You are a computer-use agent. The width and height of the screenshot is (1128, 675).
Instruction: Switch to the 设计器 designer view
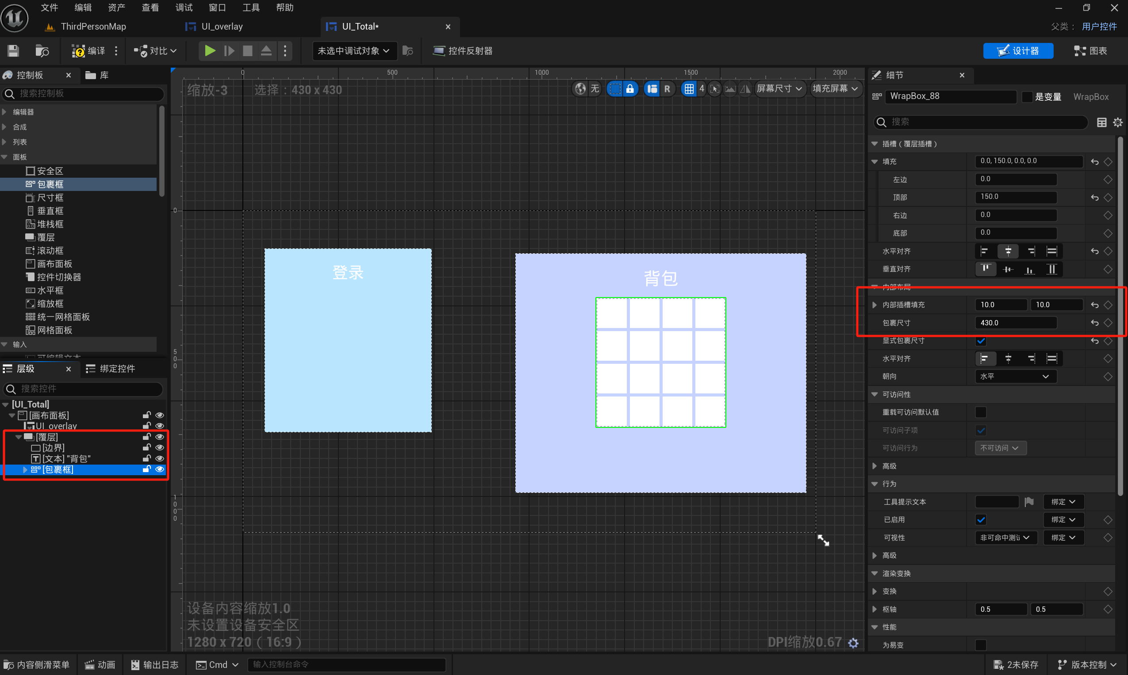(1018, 50)
